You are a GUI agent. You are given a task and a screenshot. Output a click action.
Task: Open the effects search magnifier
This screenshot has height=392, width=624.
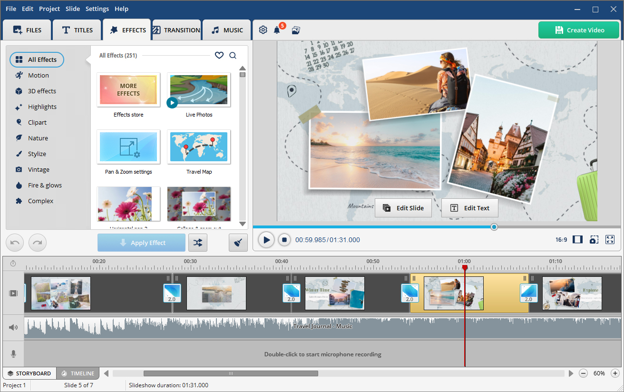[233, 55]
